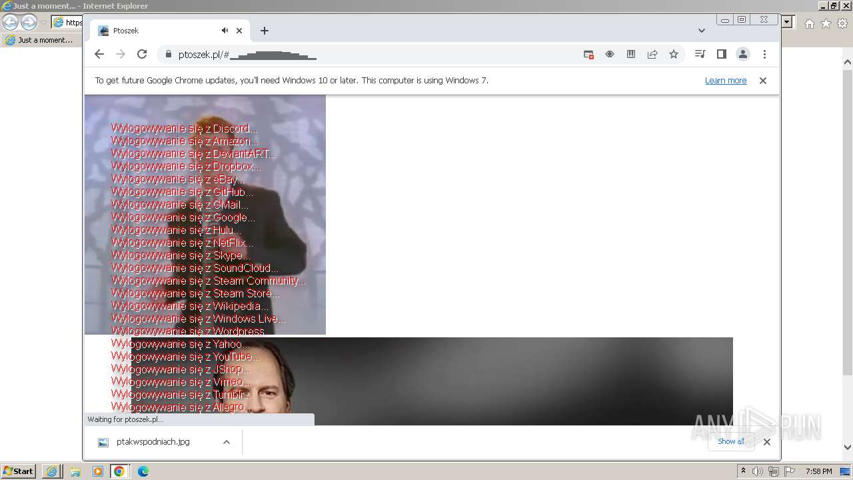The height and width of the screenshot is (480, 853).
Task: Click Internet Explorer back button
Action: tap(11, 22)
